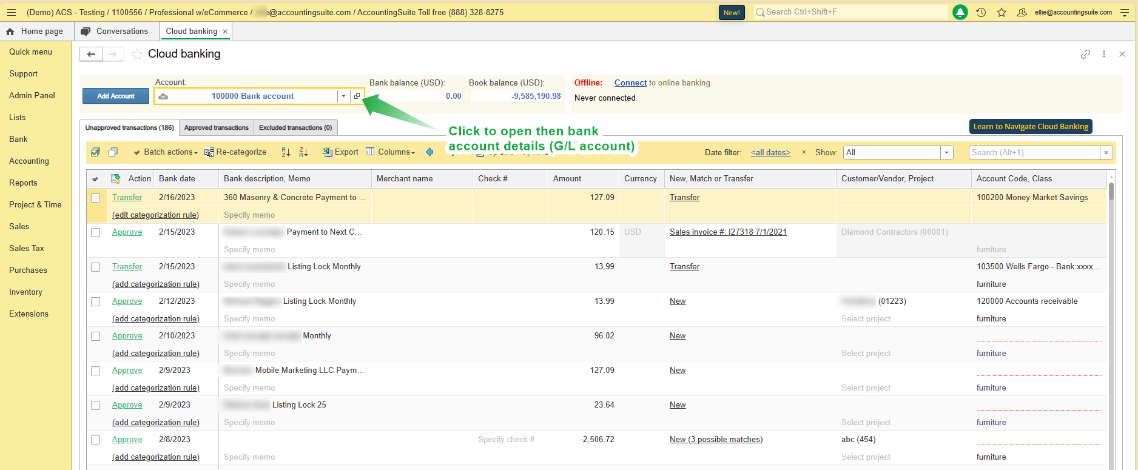Open the Conversations tab
Image resolution: width=1138 pixels, height=470 pixels.
coord(115,32)
